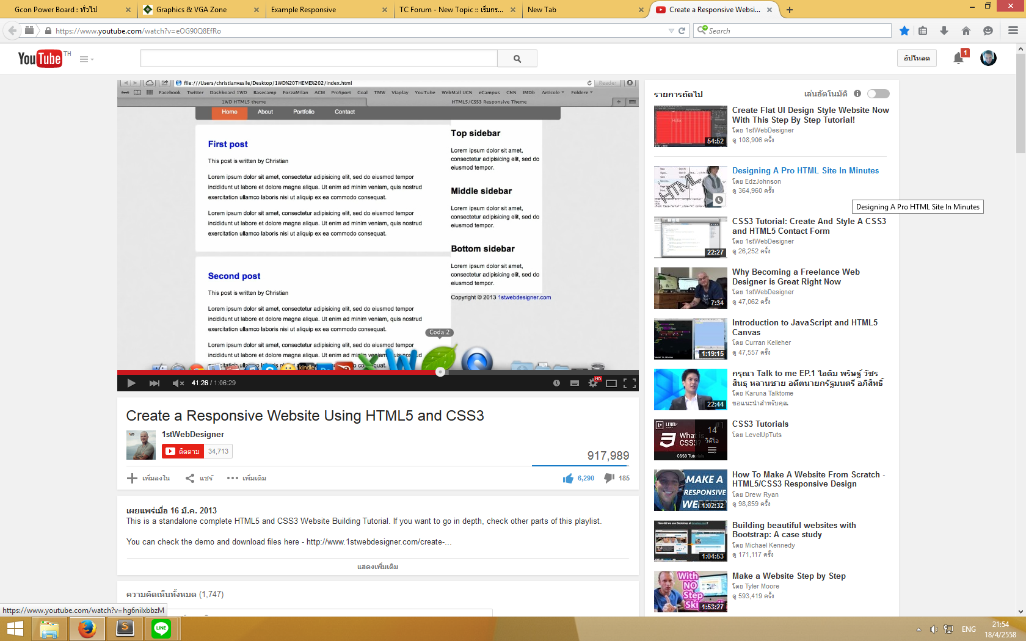Viewport: 1026px width, 641px height.
Task: Click the Watch Later clock in player
Action: [556, 383]
